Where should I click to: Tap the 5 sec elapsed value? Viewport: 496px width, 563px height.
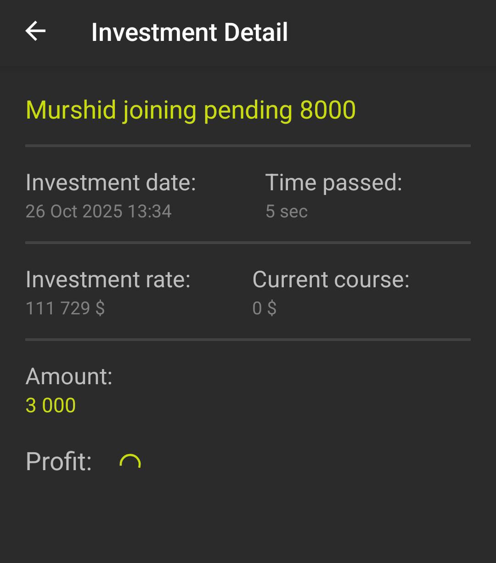pyautogui.click(x=286, y=211)
